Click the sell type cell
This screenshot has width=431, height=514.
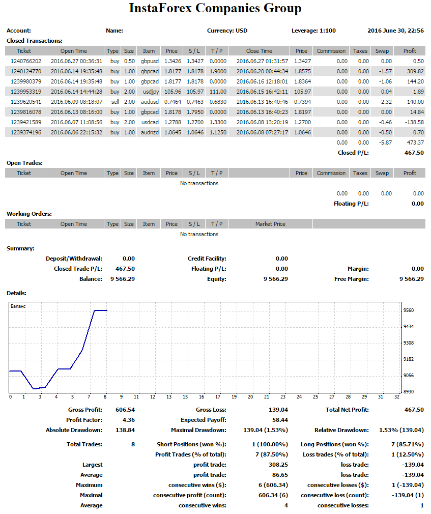(x=115, y=102)
